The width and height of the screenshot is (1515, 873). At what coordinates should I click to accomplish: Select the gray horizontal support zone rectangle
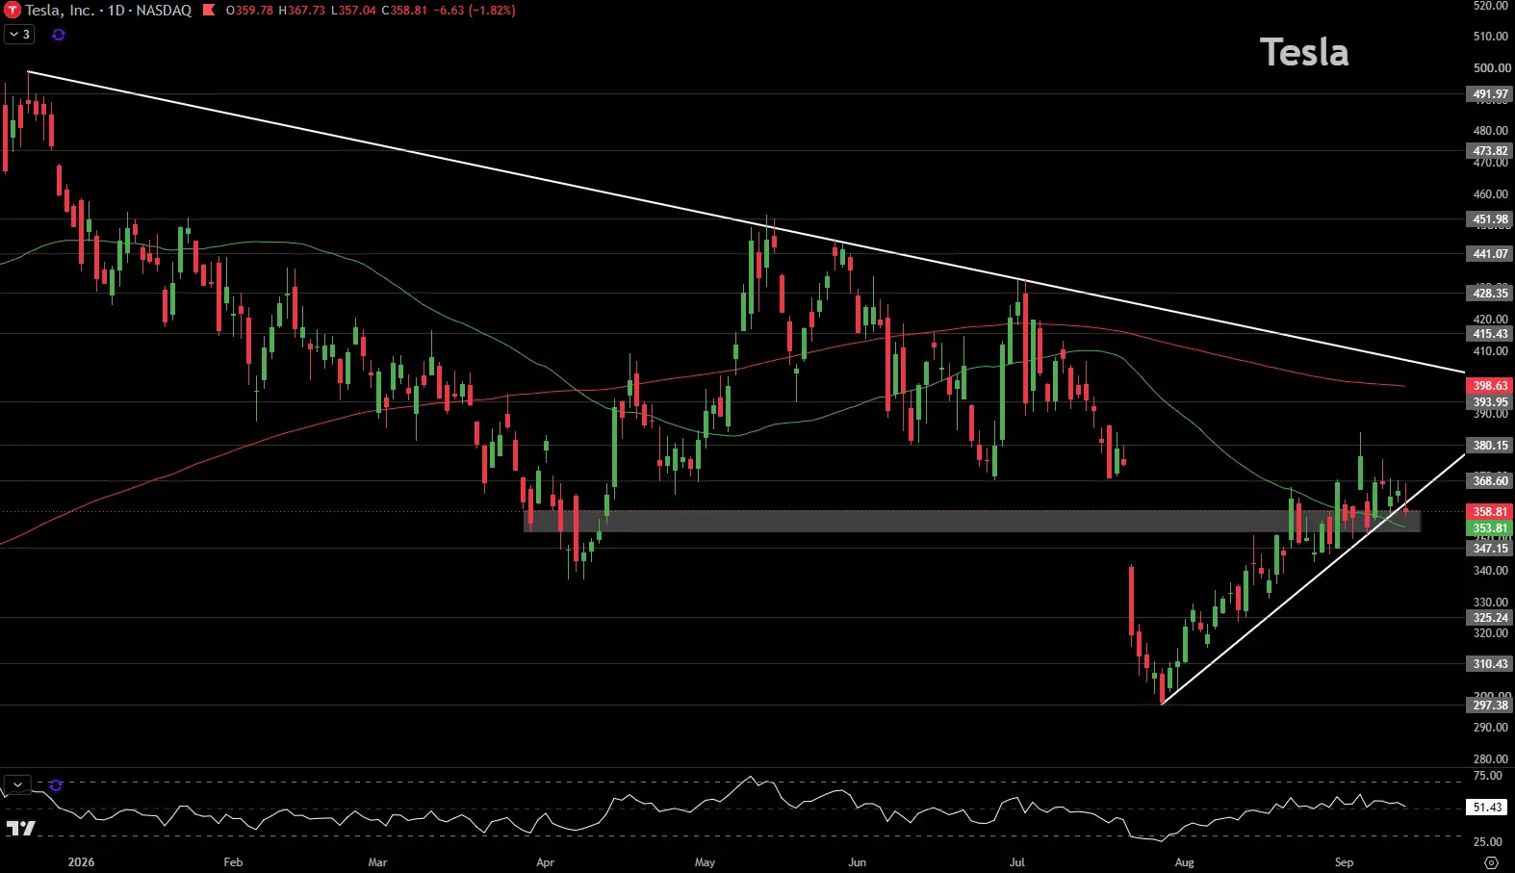pos(972,521)
